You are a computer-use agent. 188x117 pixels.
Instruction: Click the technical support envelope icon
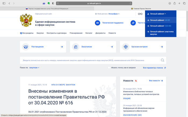(x=97, y=23)
